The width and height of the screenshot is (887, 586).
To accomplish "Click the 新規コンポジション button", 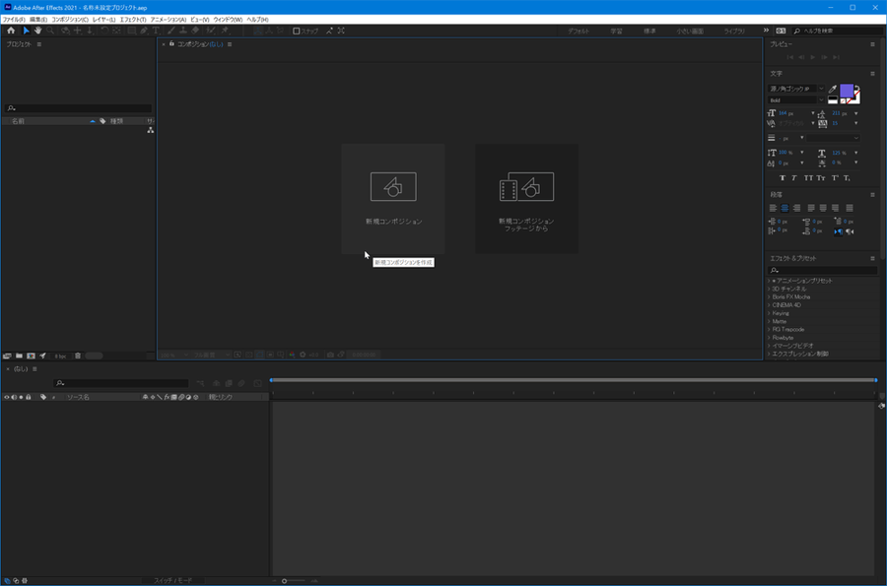I will pos(393,198).
